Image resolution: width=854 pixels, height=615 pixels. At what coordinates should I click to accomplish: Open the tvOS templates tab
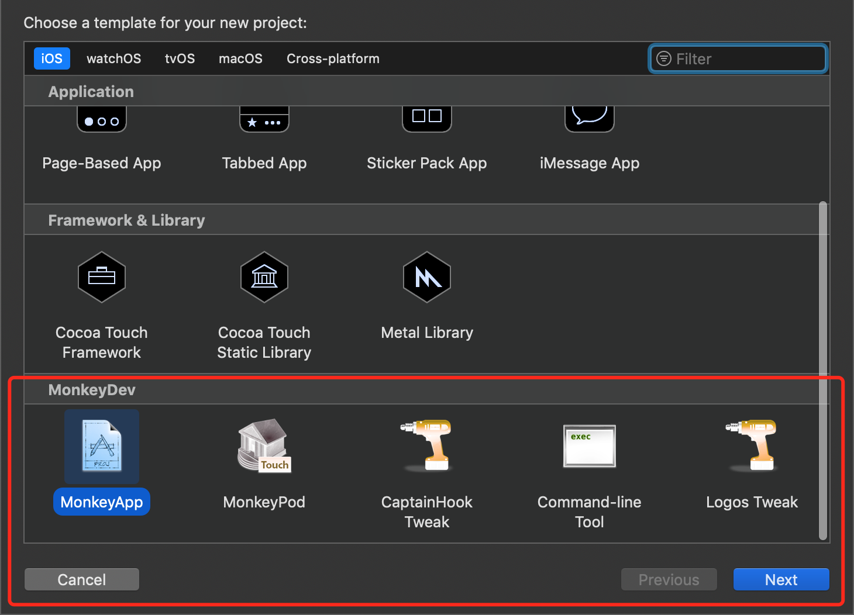pos(180,58)
